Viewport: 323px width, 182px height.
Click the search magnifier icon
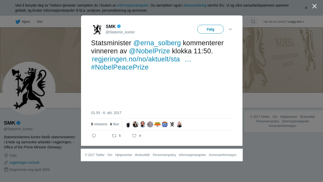coord(253,21)
